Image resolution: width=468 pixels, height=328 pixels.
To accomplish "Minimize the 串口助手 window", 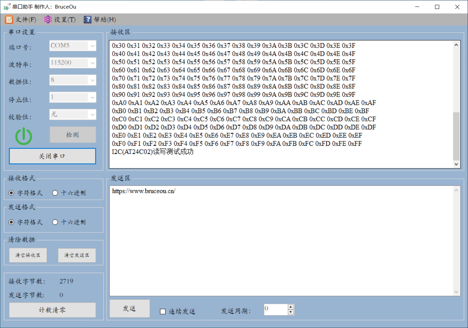I will [417, 7].
